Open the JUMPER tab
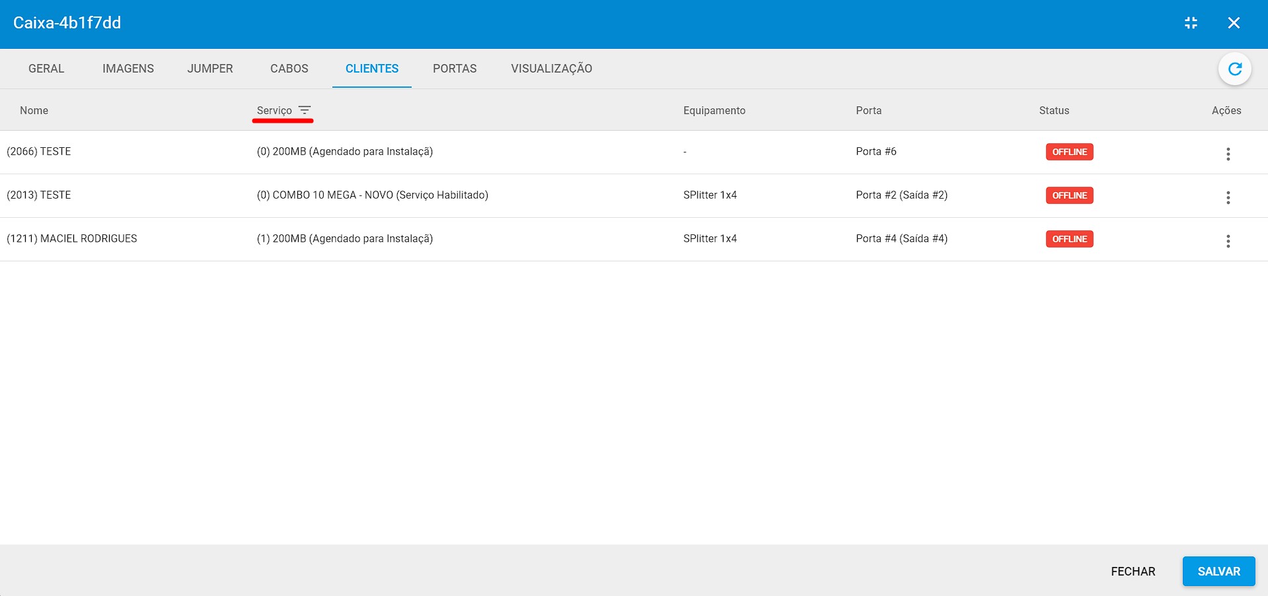This screenshot has width=1268, height=596. 210,69
